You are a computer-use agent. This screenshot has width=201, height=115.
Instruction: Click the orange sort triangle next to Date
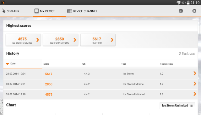pos(7,64)
